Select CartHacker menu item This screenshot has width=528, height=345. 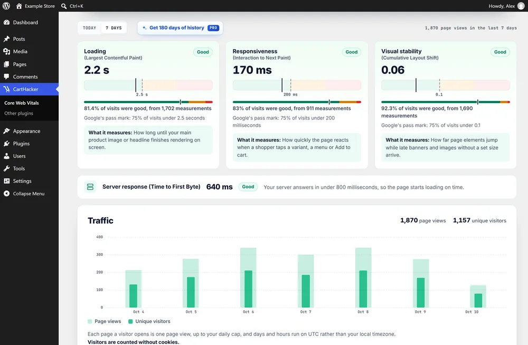[29, 89]
